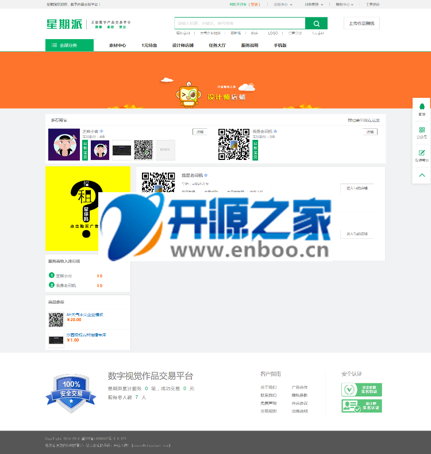Click the robot mascot in the banner
Screen dimensions: 431x454
tap(188, 95)
